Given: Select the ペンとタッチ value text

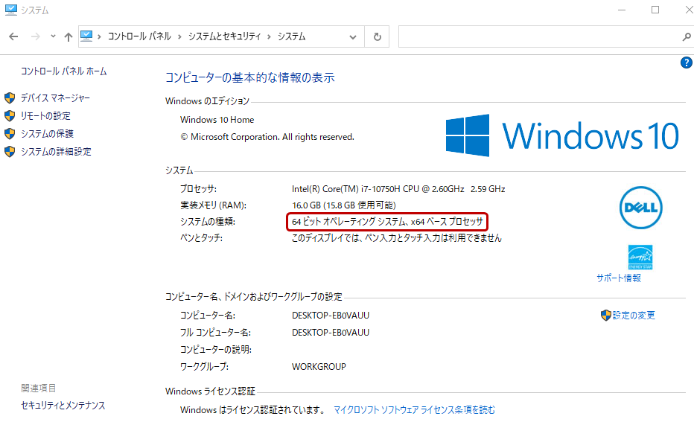Looking at the screenshot, I should pos(397,238).
